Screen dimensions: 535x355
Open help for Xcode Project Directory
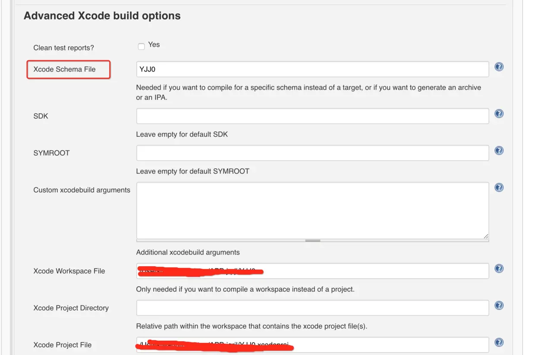click(x=499, y=305)
